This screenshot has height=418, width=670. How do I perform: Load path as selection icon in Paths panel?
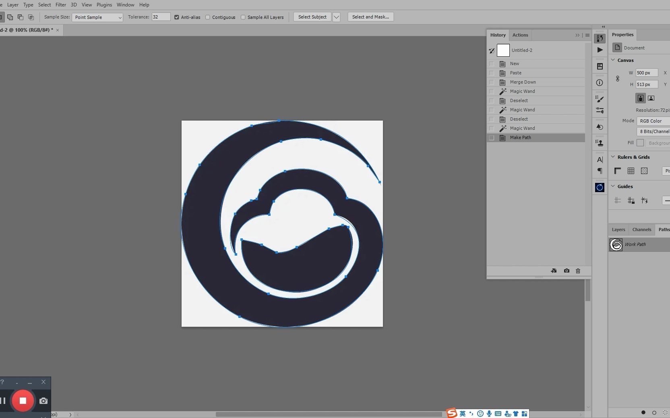(x=665, y=412)
